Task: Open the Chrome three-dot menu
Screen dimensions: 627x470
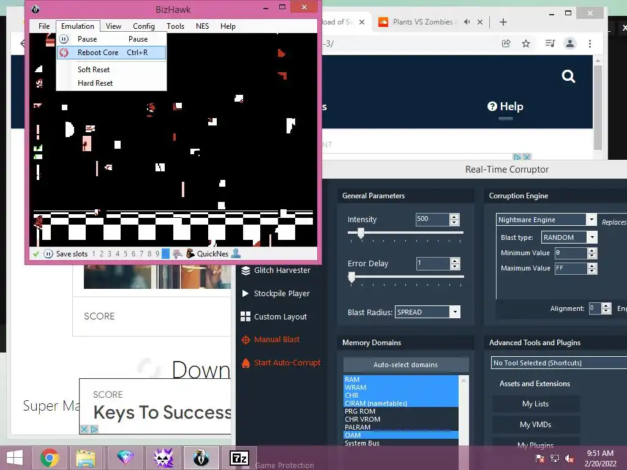Action: click(590, 43)
